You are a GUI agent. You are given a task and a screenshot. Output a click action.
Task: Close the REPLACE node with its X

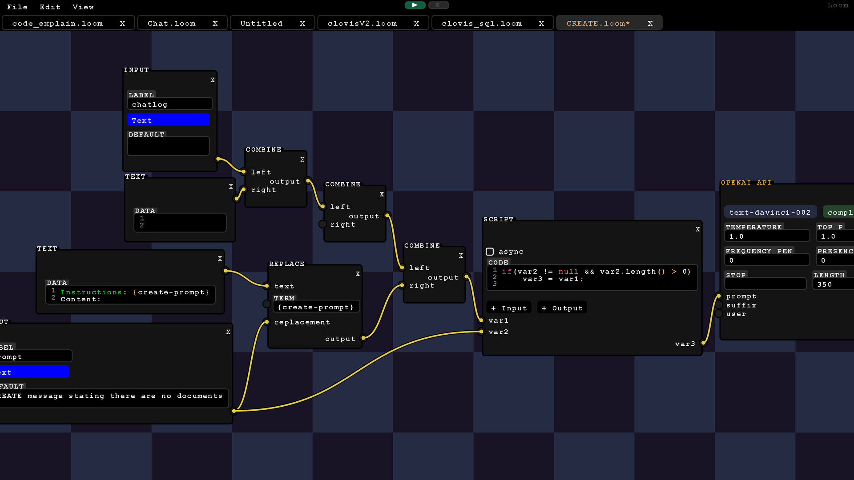[358, 274]
